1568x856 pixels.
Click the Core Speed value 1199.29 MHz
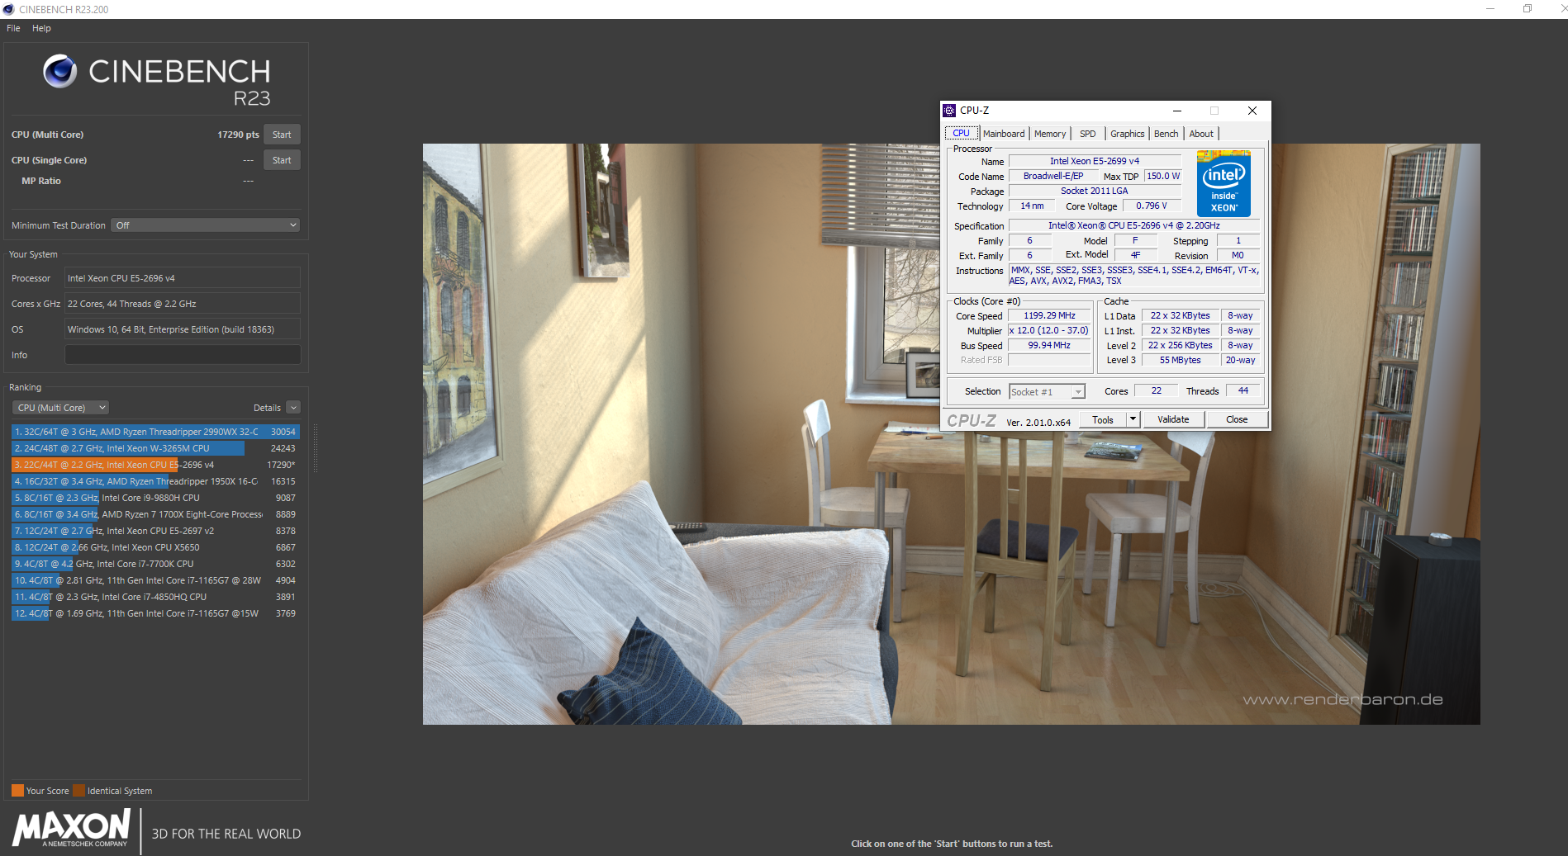[1049, 315]
